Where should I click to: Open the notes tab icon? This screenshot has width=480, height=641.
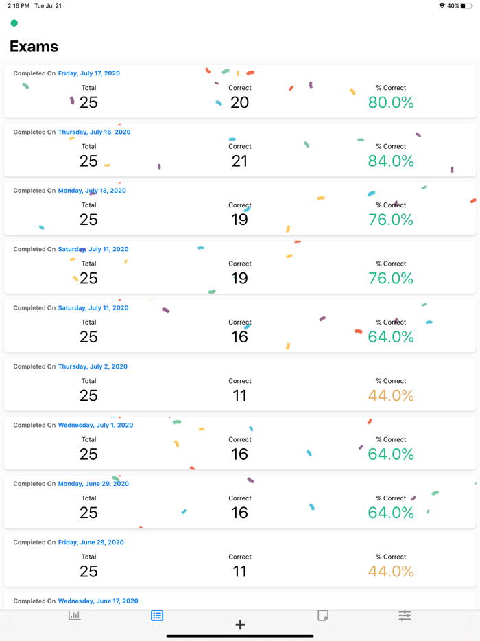[323, 616]
